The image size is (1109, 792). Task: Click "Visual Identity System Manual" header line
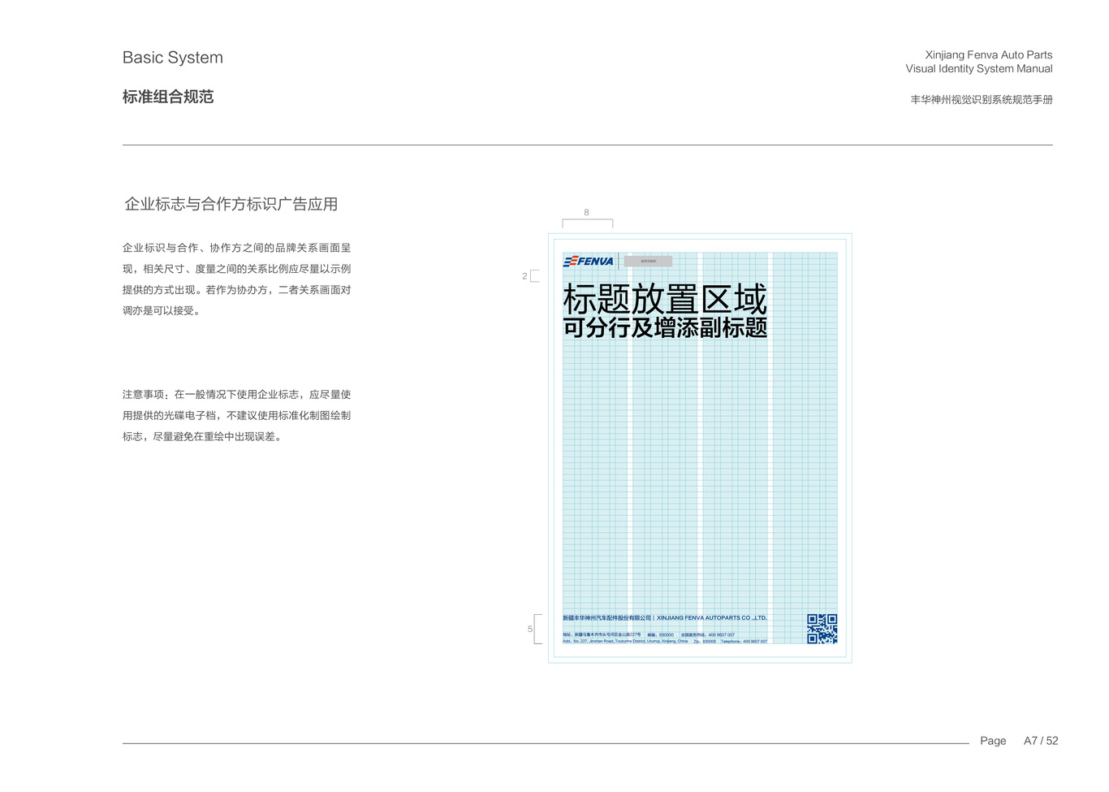click(x=979, y=69)
